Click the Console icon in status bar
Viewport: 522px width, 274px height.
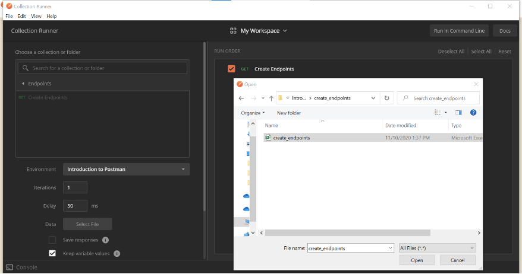tap(10, 267)
